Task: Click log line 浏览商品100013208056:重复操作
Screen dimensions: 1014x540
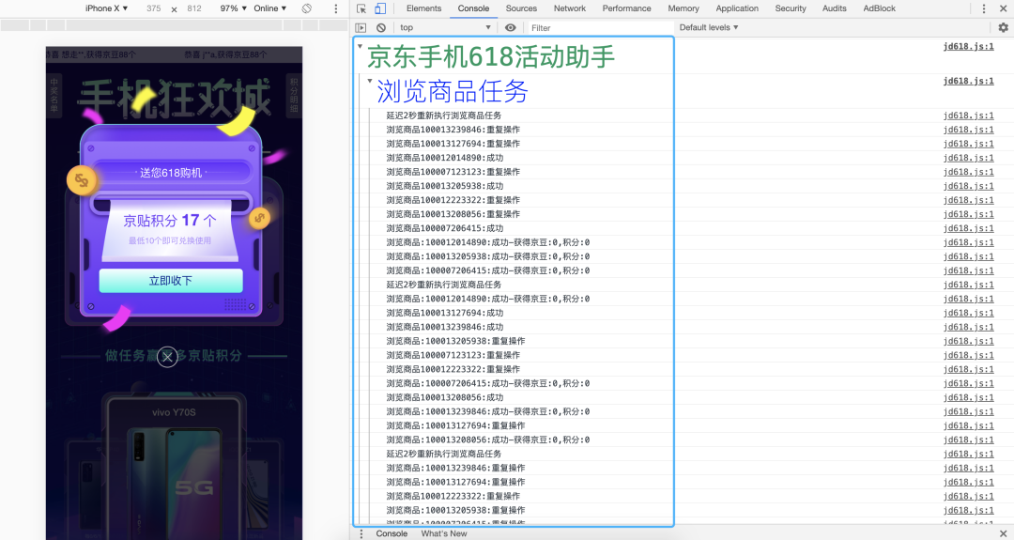Action: pos(453,214)
